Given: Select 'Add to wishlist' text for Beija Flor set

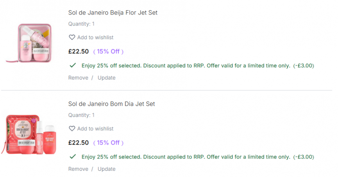Looking at the screenshot, I should [95, 37].
